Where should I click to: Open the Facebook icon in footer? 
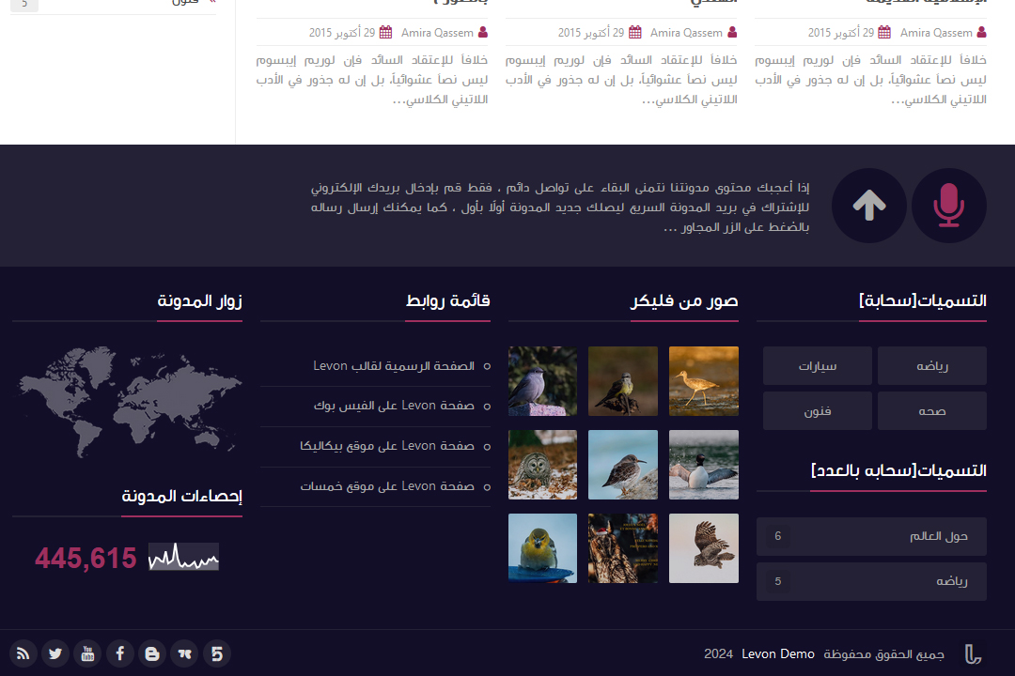coord(120,654)
